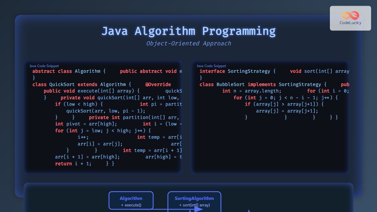Click the @Override annotation in the code
This screenshot has width=377, height=212.
[x=158, y=85]
